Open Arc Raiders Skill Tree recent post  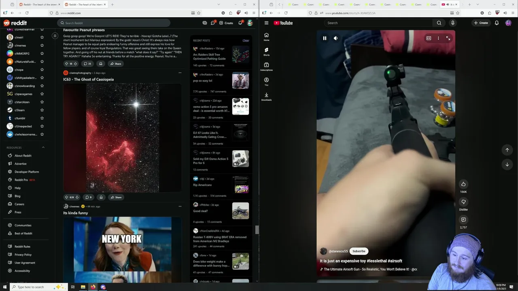point(221,57)
